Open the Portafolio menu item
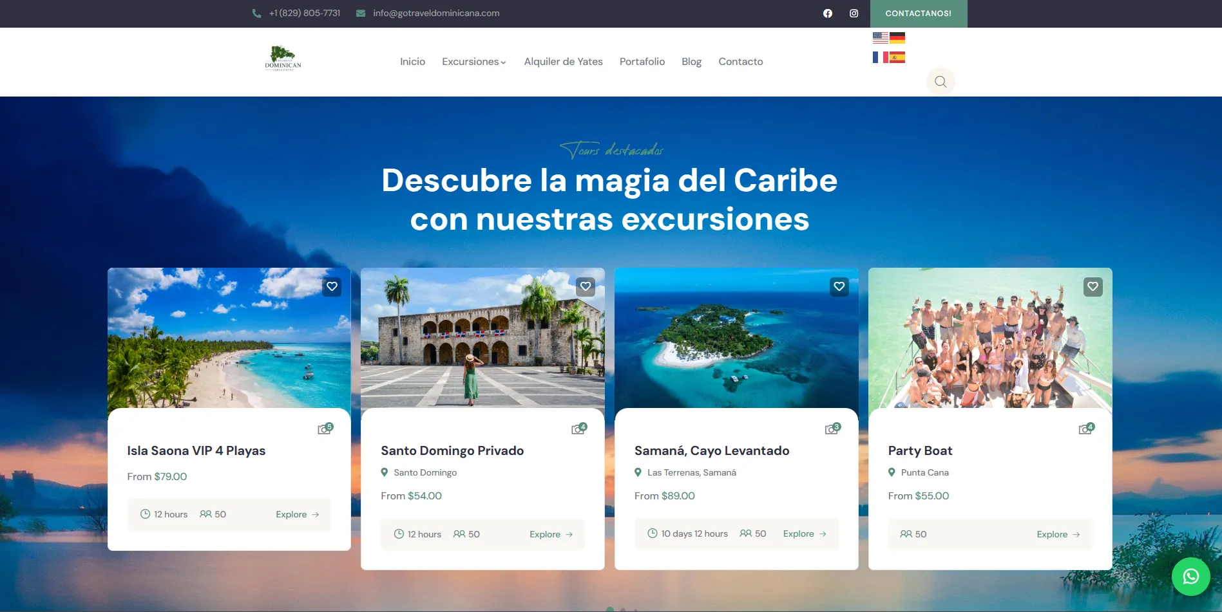This screenshot has width=1222, height=612. pyautogui.click(x=642, y=62)
